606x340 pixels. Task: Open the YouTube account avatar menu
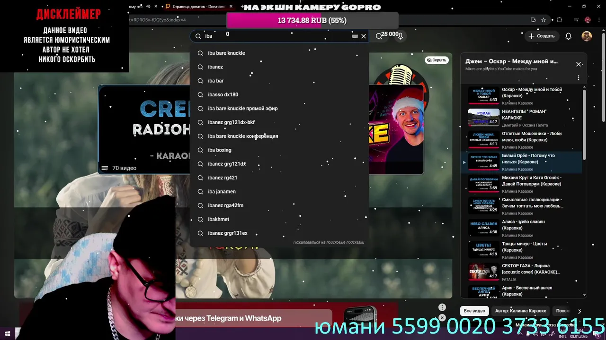587,36
